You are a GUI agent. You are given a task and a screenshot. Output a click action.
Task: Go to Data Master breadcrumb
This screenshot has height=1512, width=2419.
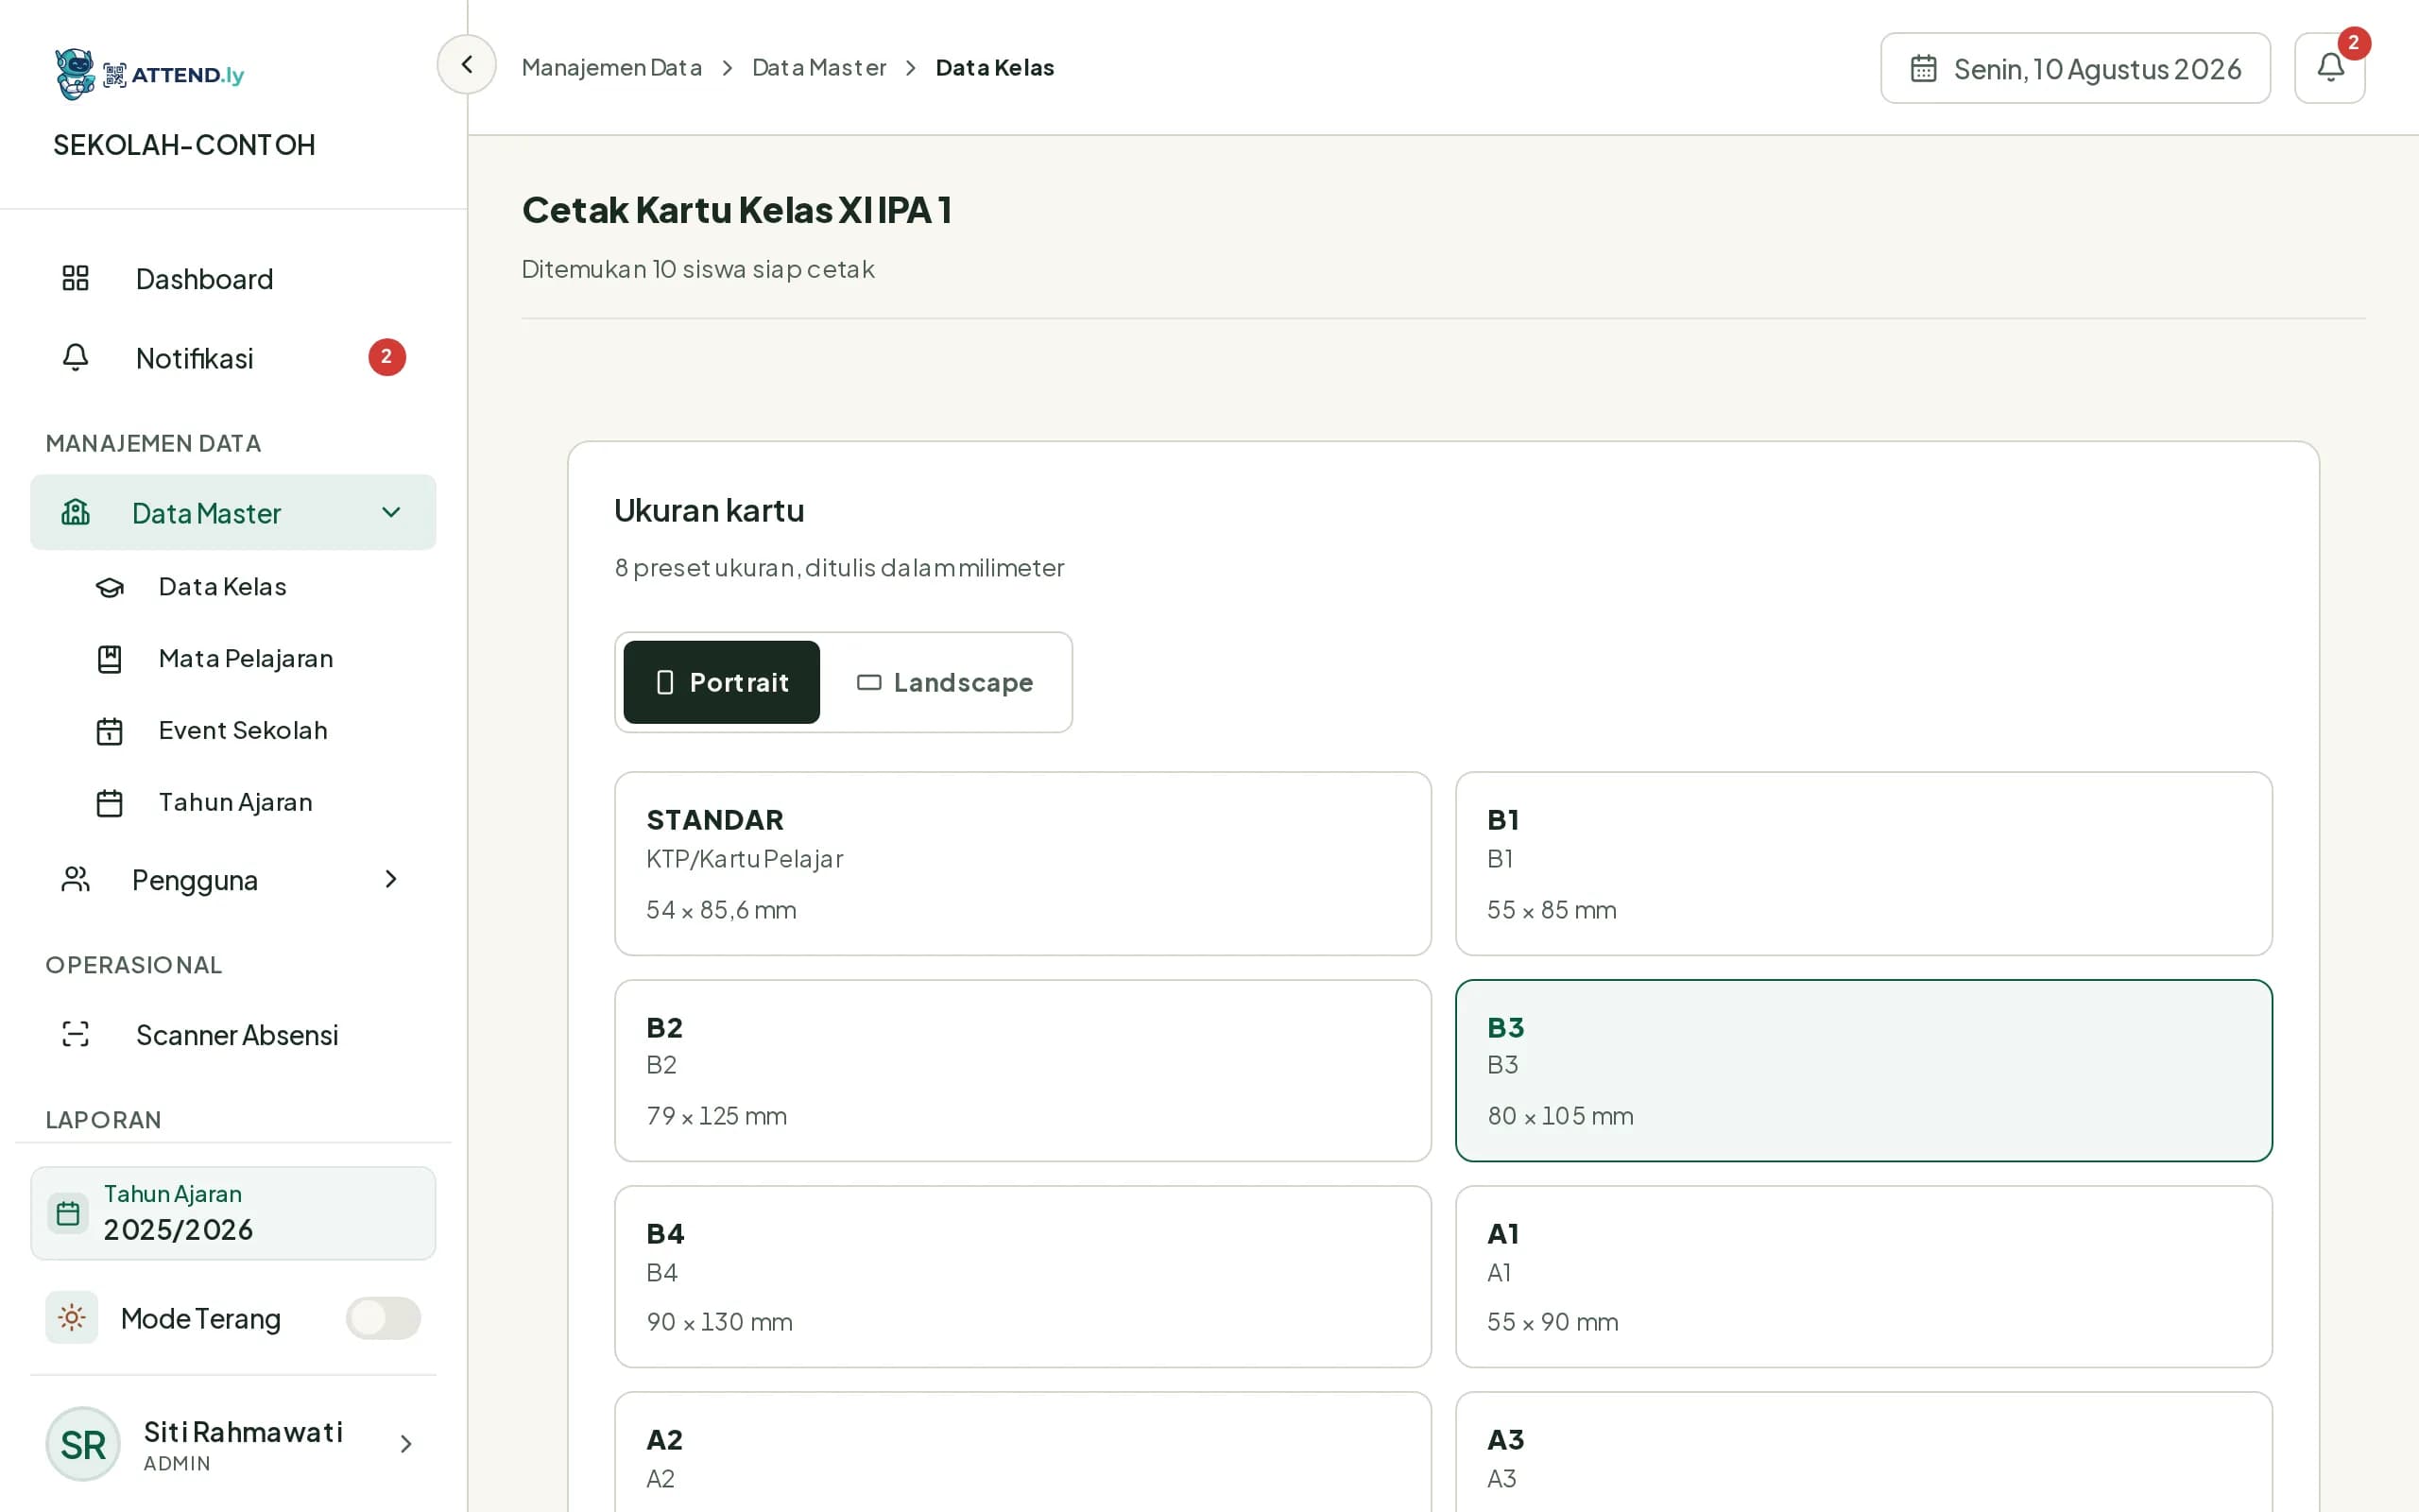coord(818,67)
